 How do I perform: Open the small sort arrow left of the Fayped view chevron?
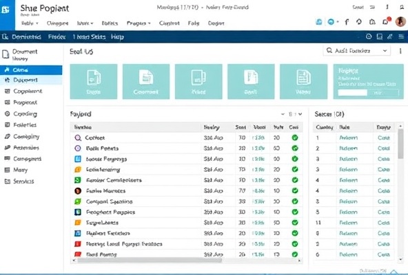283,114
